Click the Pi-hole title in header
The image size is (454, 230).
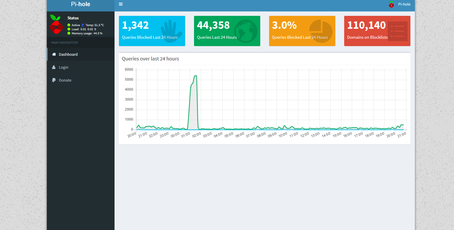[81, 4]
